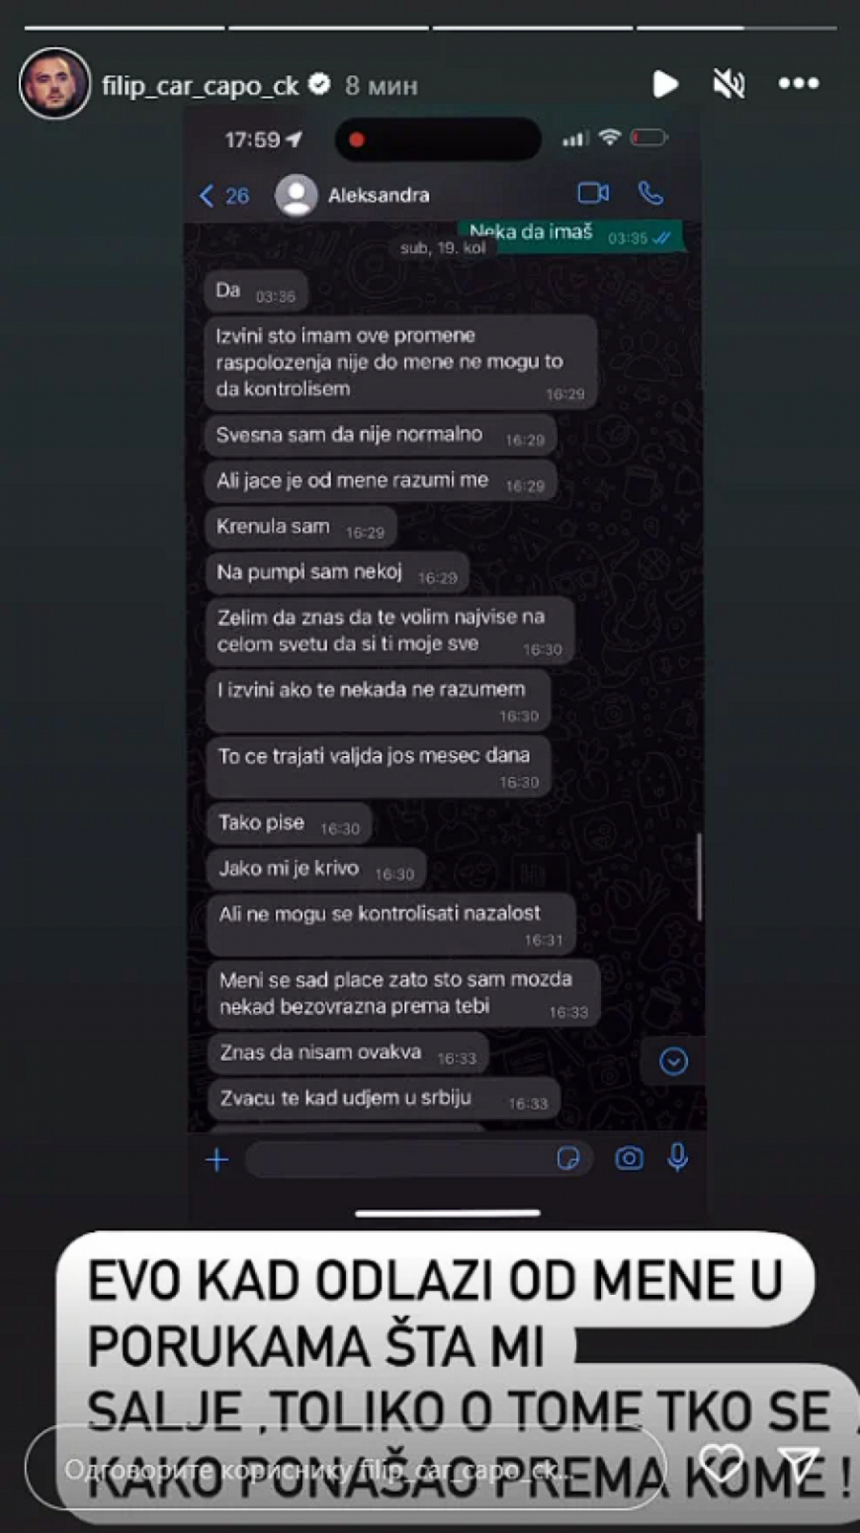The height and width of the screenshot is (1533, 860).
Task: Like the story with heart icon
Action: click(x=721, y=1464)
